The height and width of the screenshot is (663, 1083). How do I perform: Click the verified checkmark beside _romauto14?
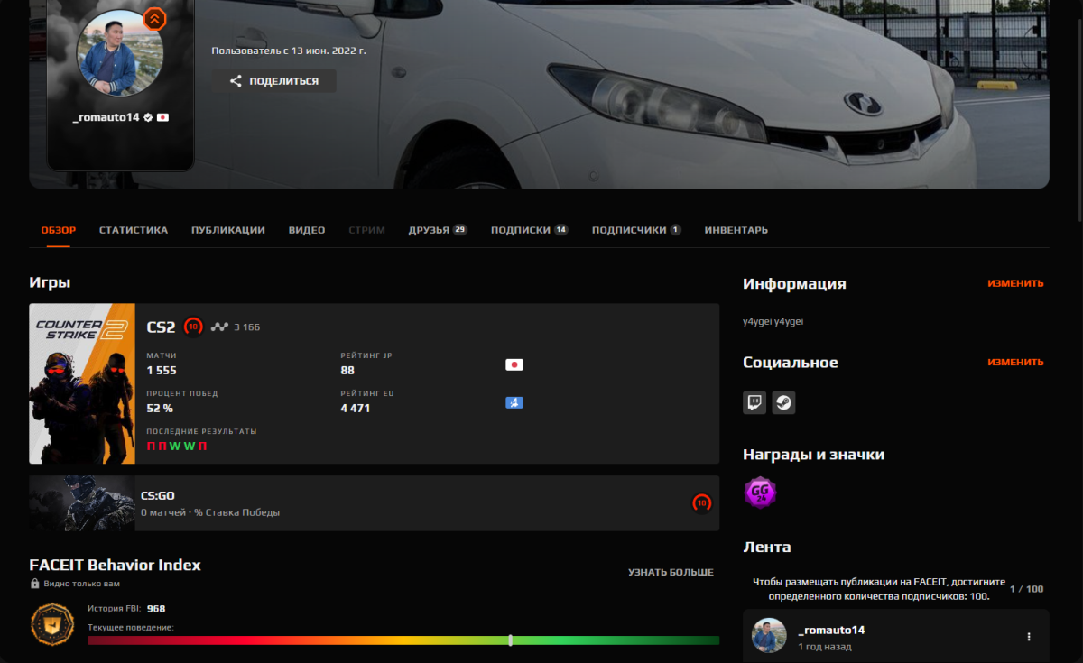(x=148, y=117)
